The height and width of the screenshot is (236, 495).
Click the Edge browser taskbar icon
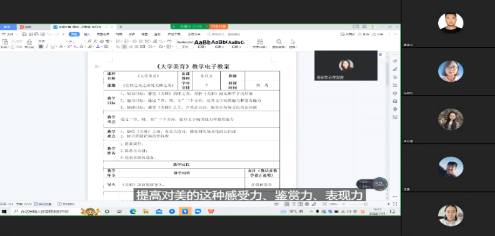tap(133, 212)
